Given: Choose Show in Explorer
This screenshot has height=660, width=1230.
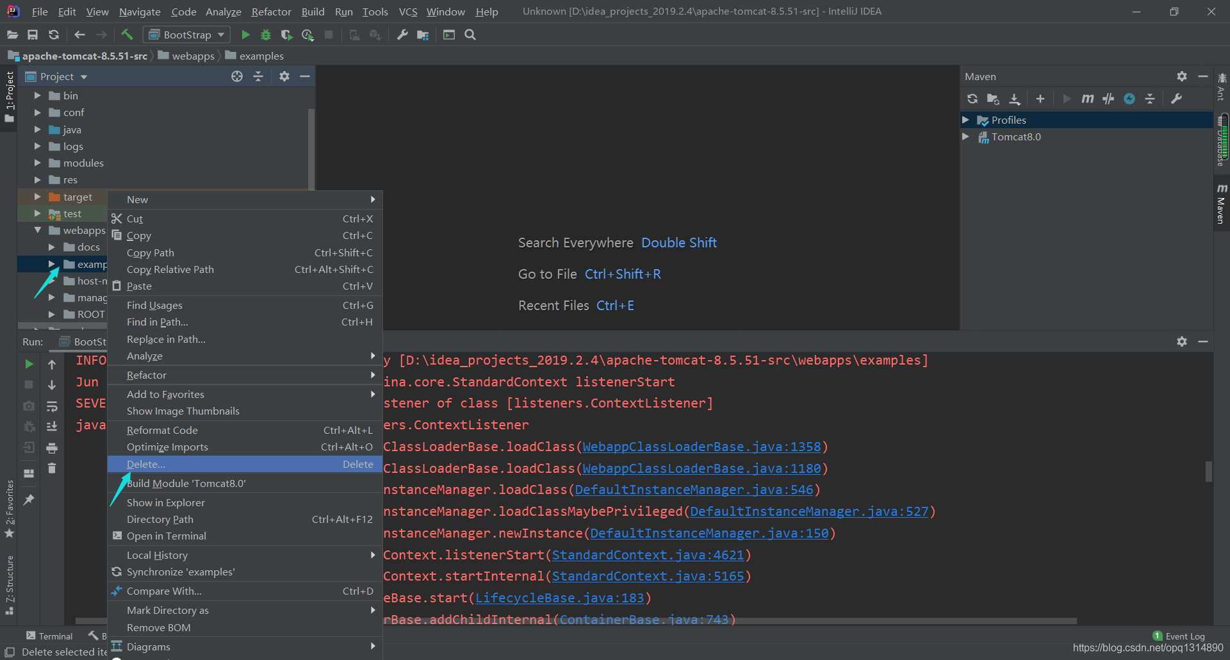Looking at the screenshot, I should (x=245, y=502).
